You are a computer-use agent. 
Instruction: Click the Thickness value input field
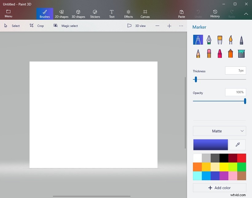(x=235, y=71)
